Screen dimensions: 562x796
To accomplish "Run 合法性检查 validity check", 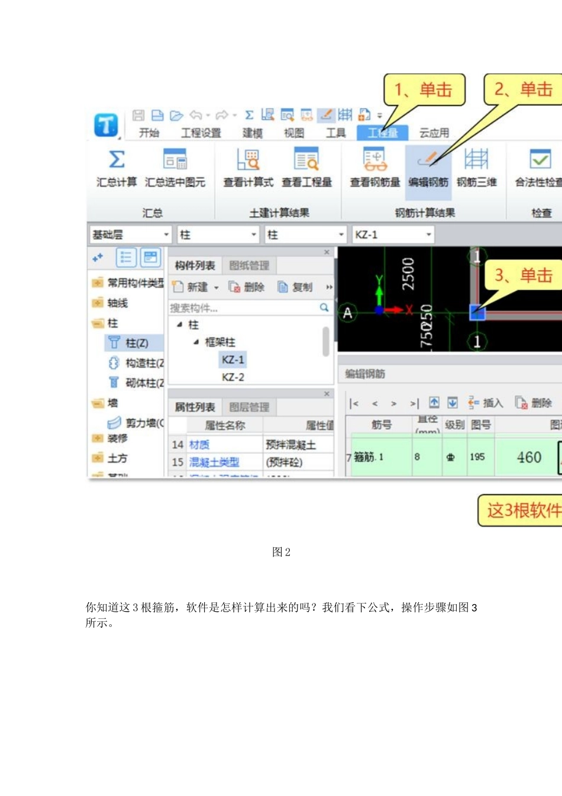I will coord(538,169).
